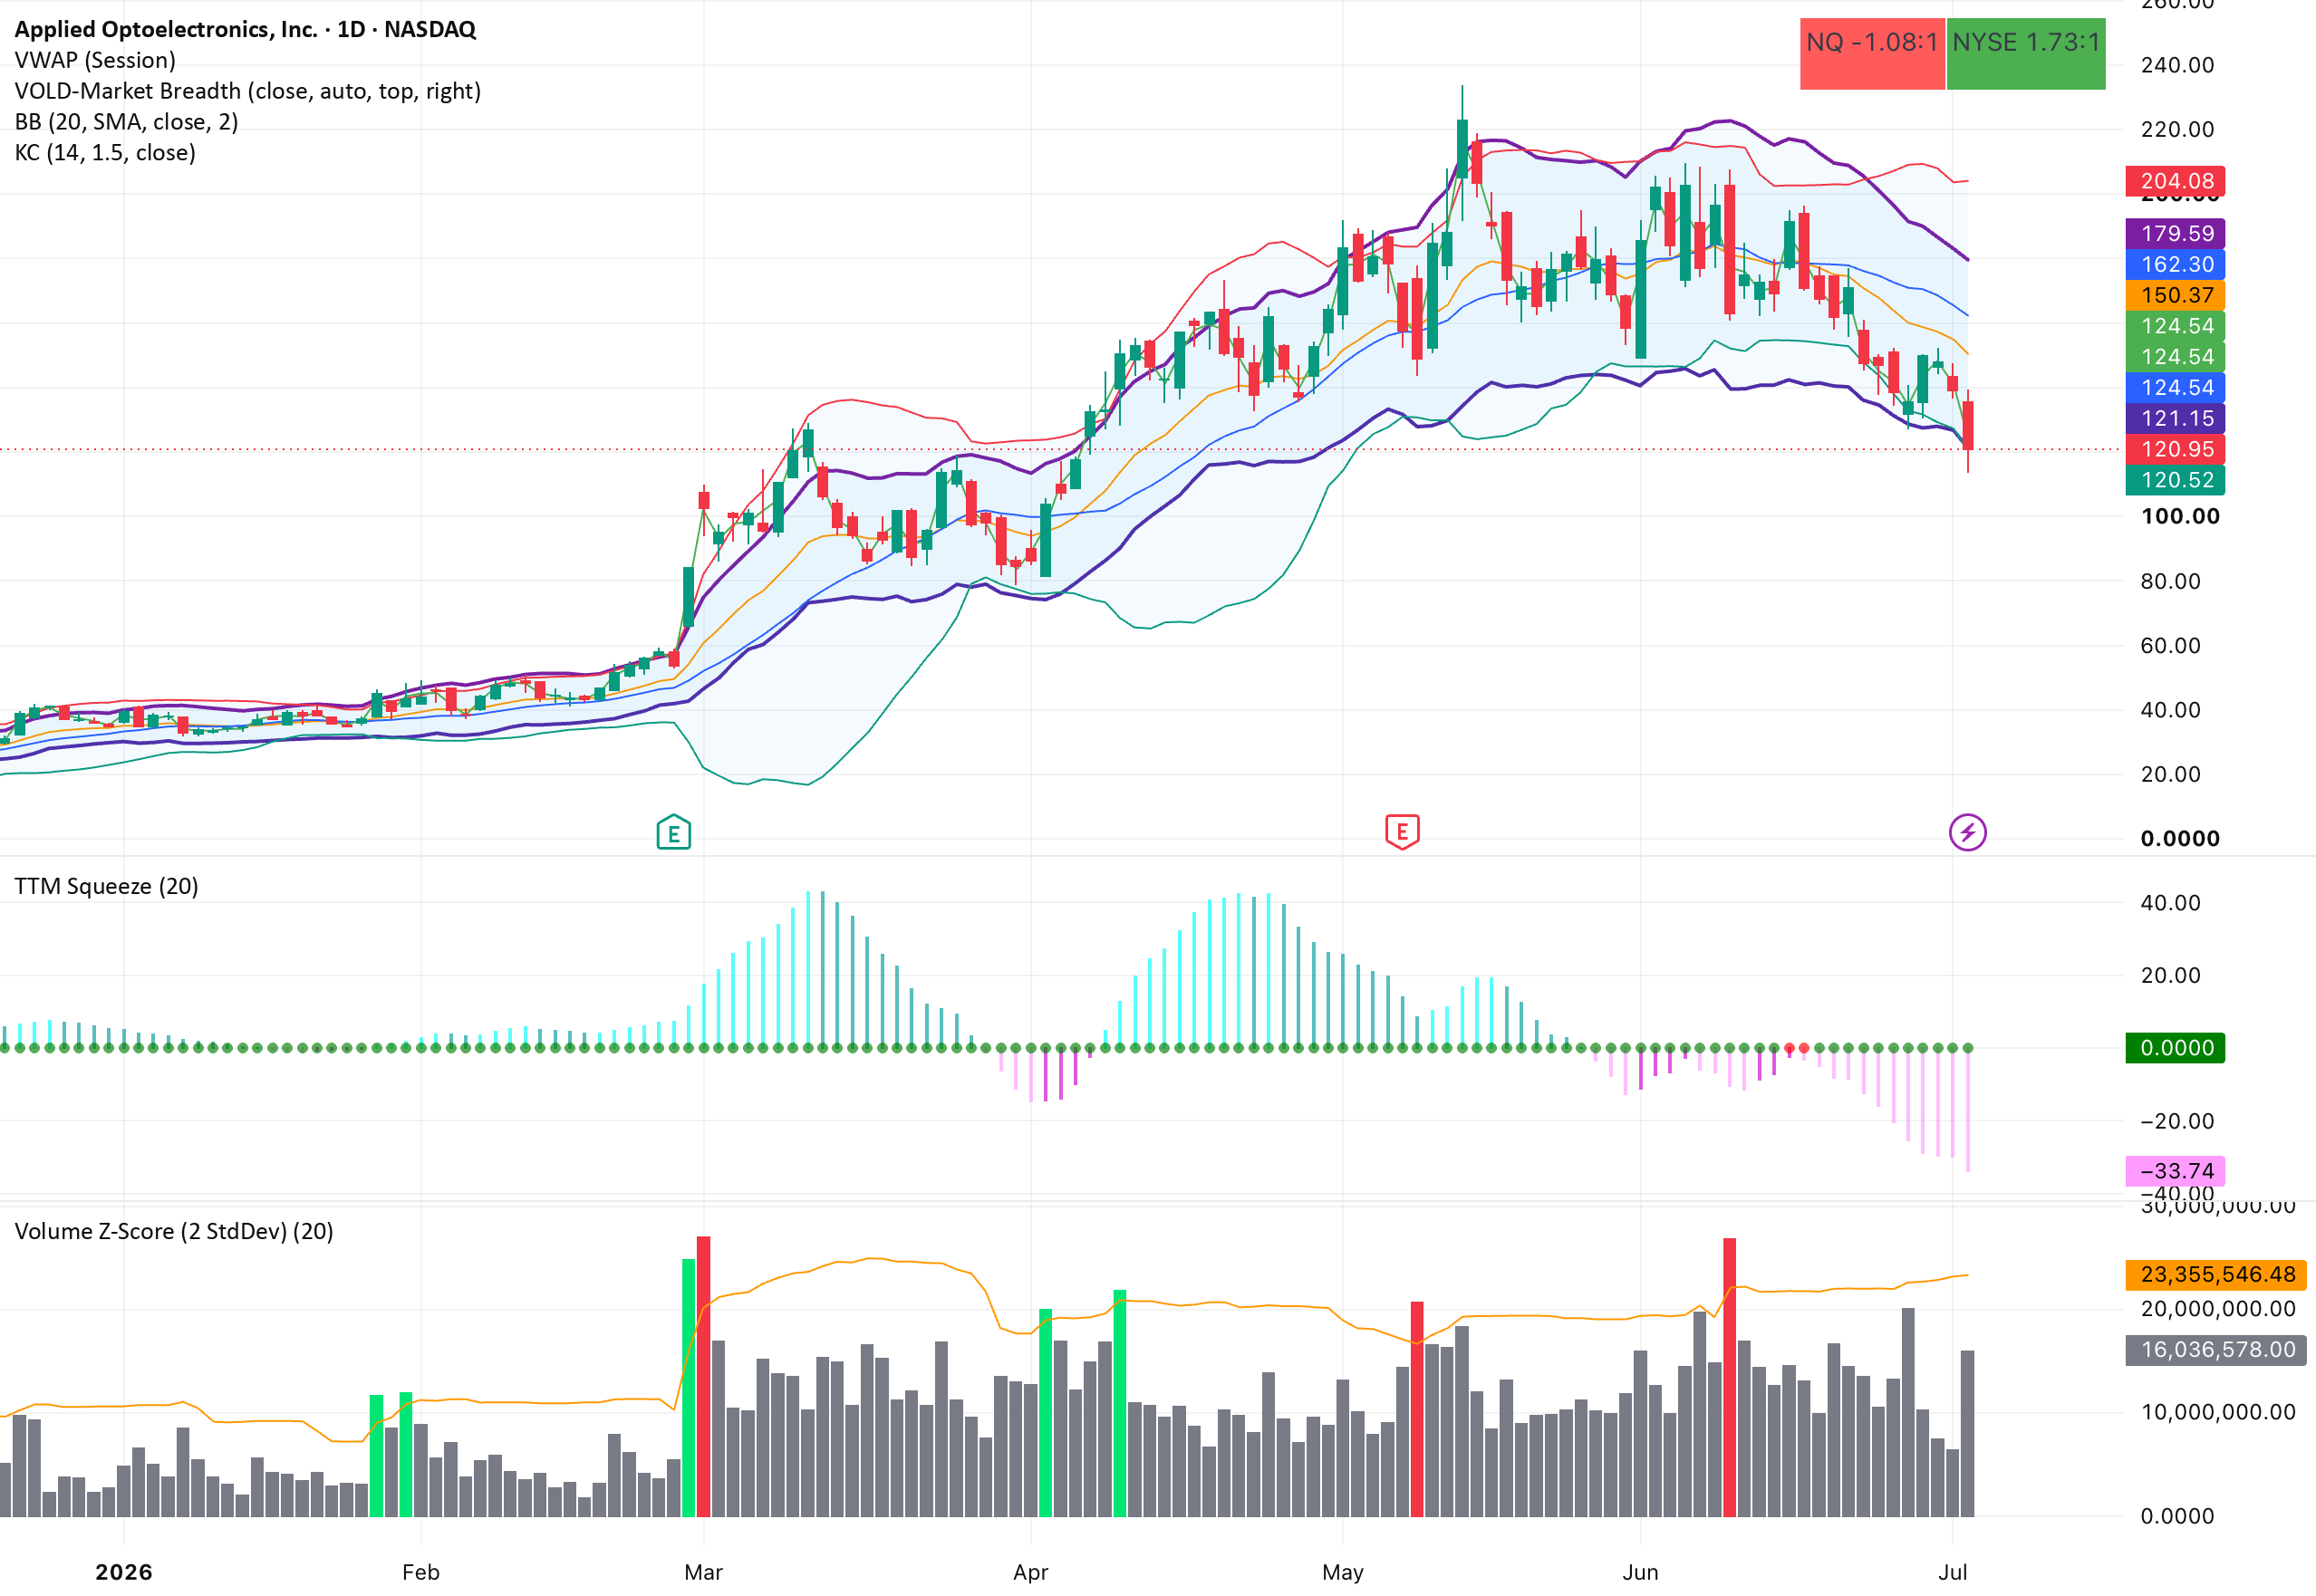Click the purple 179.59 price label
This screenshot has width=2316, height=1596.
pyautogui.click(x=2175, y=233)
